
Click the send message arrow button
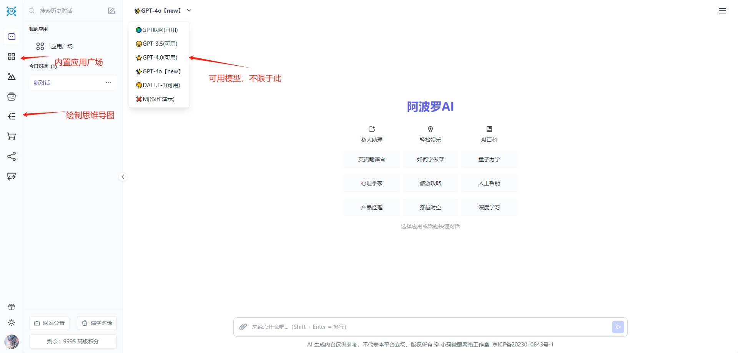[618, 327]
